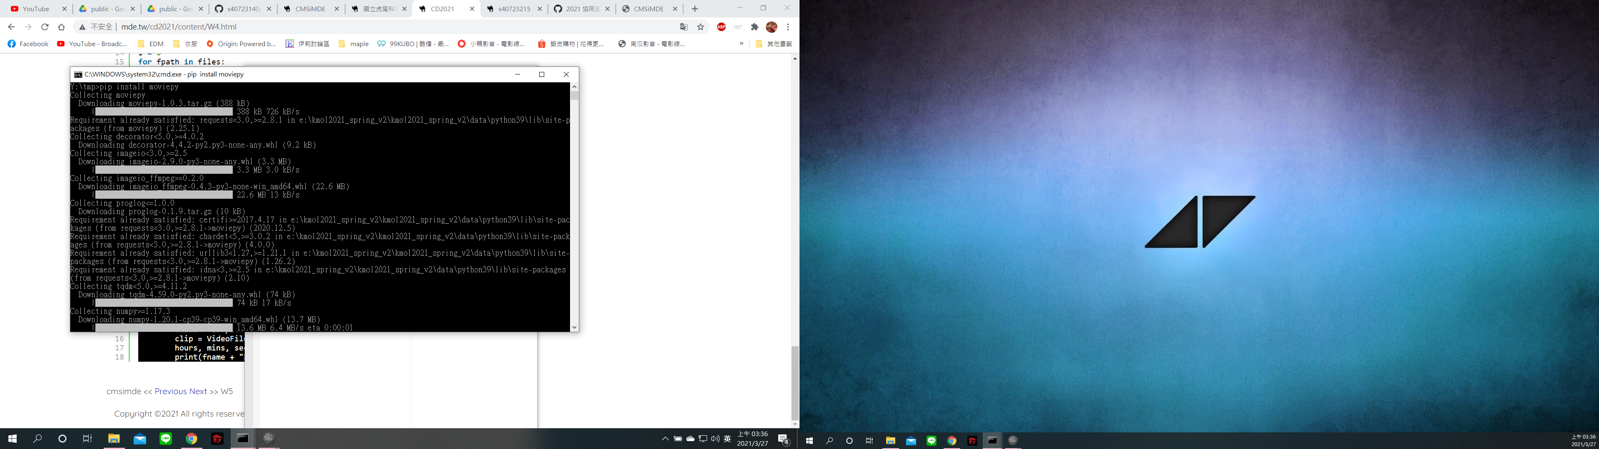Open the LINE app in the left taskbar

(x=166, y=439)
